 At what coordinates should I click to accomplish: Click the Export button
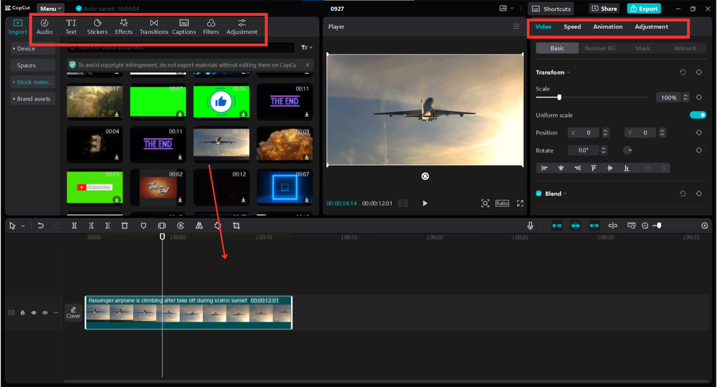pos(644,8)
